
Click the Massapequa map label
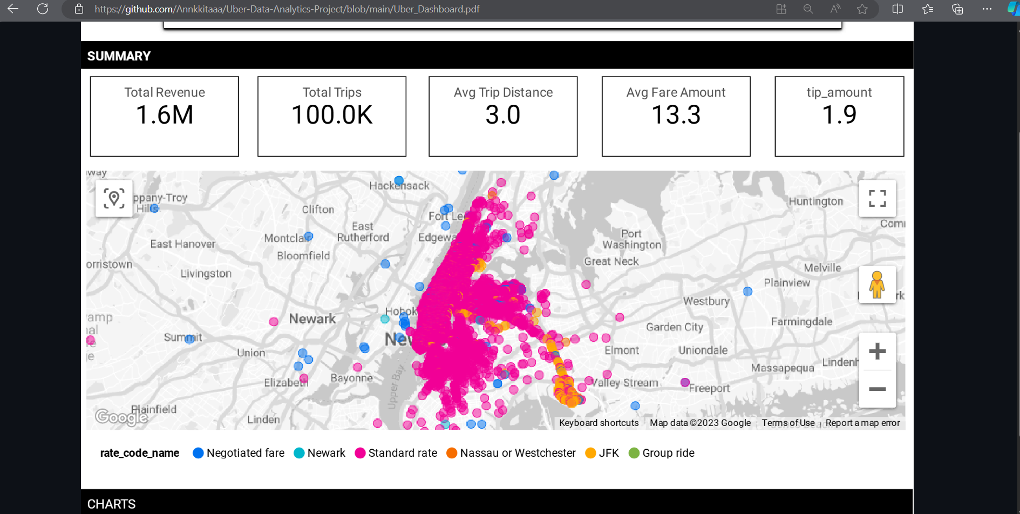pyautogui.click(x=783, y=368)
